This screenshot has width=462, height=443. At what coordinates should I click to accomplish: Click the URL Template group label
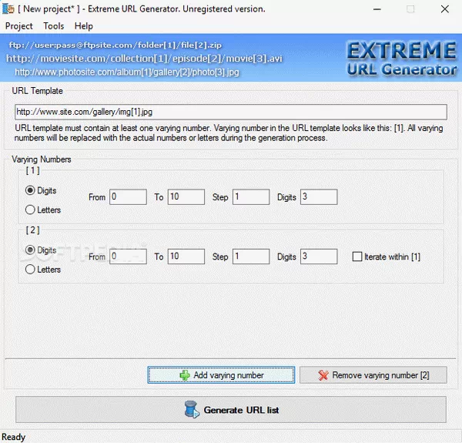click(x=38, y=91)
